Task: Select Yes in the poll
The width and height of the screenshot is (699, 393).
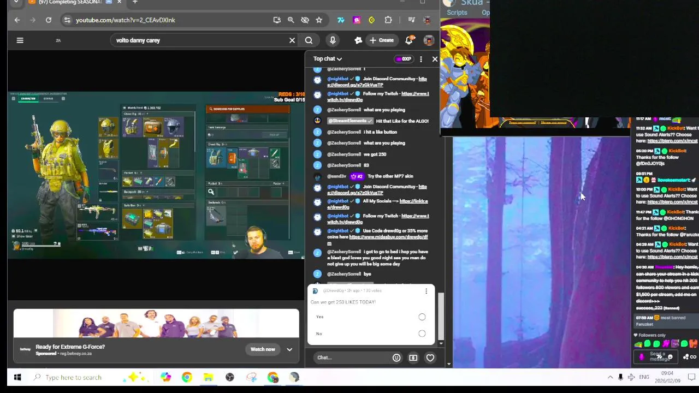Action: 422,317
